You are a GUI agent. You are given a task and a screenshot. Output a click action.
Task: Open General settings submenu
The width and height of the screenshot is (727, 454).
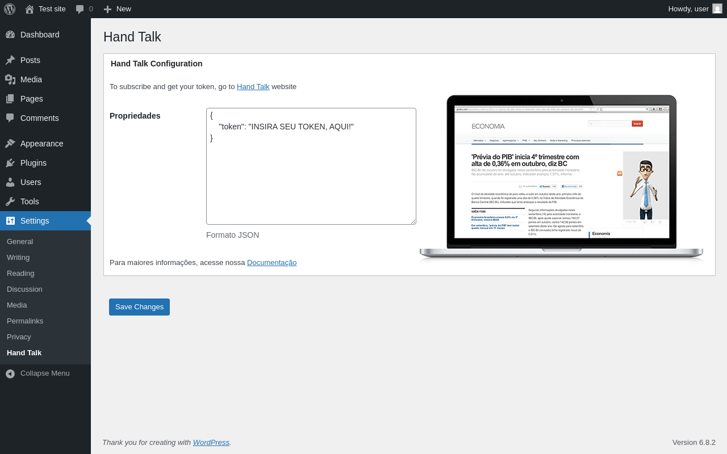tap(20, 241)
